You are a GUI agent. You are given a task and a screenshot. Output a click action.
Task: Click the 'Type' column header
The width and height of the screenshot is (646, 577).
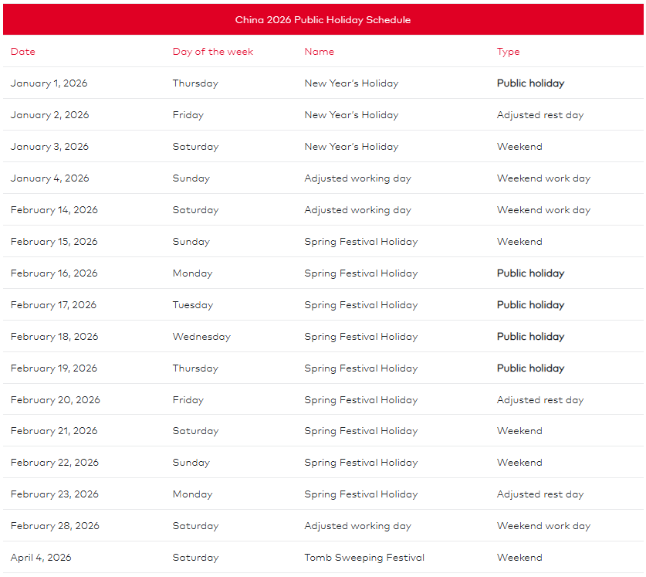coord(509,52)
